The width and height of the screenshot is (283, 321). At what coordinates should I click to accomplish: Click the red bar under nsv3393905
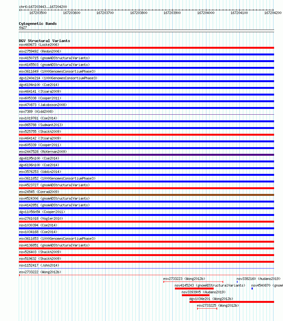(x=196, y=295)
